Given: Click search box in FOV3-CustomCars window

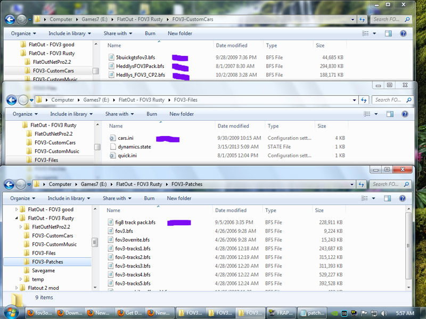Looking at the screenshot, I should pos(391,20).
